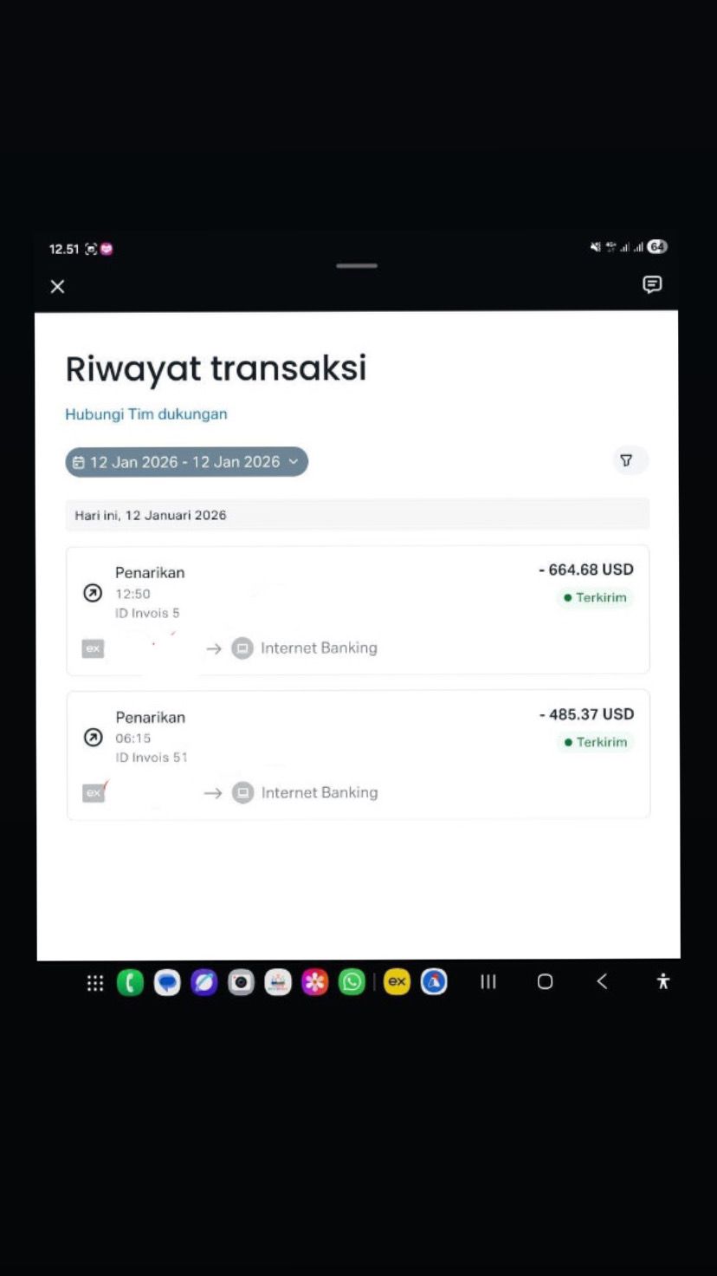Open the app drawer grid icon
Viewport: 717px width, 1276px height.
95,982
